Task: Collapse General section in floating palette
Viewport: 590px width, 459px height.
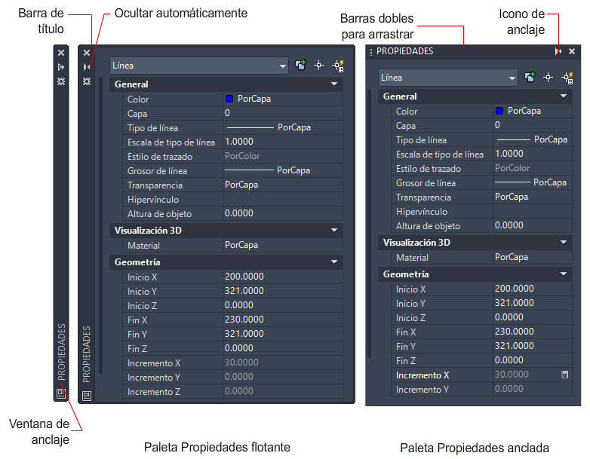Action: click(334, 84)
